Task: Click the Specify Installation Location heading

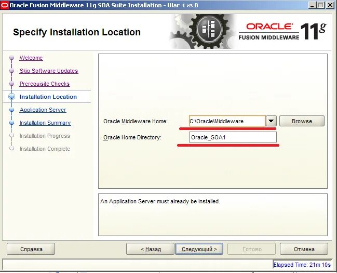Action: 77,32
